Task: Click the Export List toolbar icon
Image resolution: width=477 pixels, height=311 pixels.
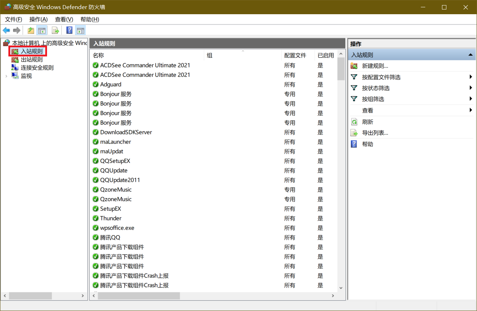Action: click(55, 30)
